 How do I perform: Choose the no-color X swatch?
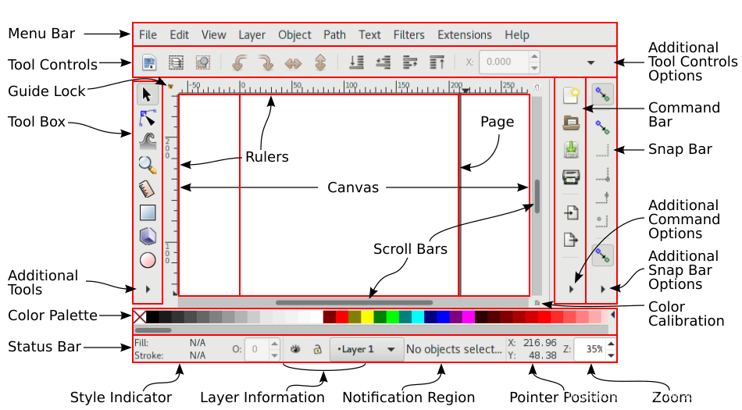click(x=140, y=317)
